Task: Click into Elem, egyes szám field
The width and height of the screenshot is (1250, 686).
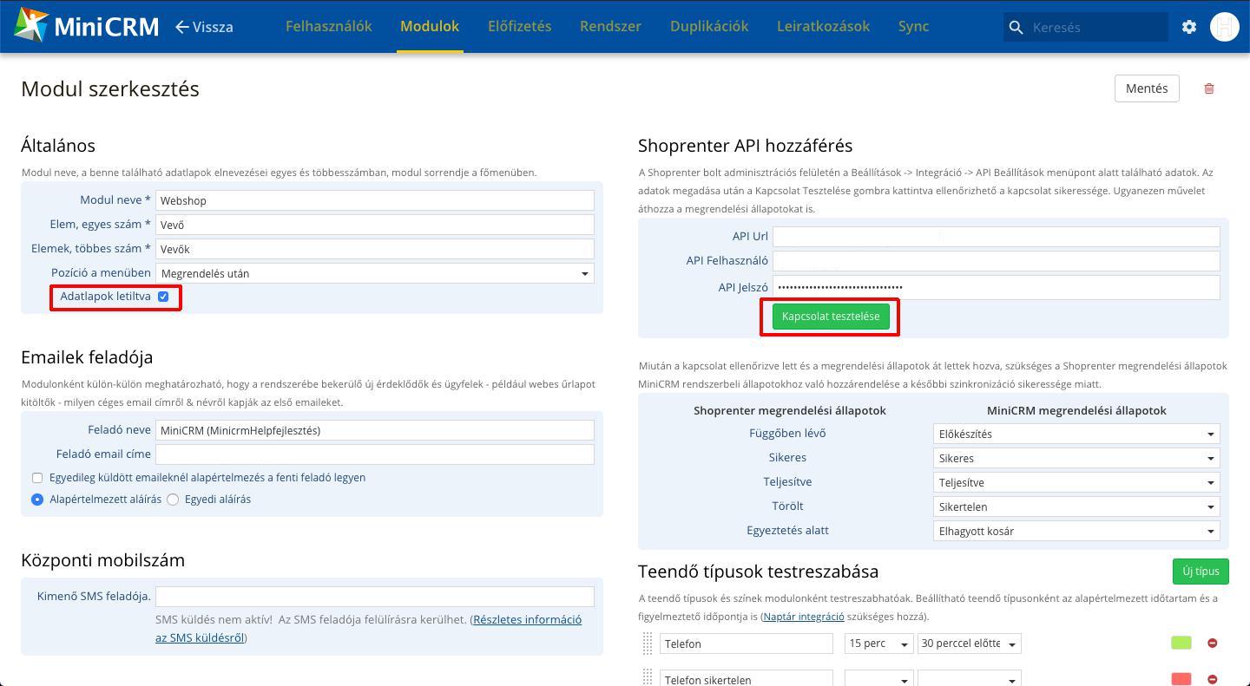Action: click(x=375, y=225)
